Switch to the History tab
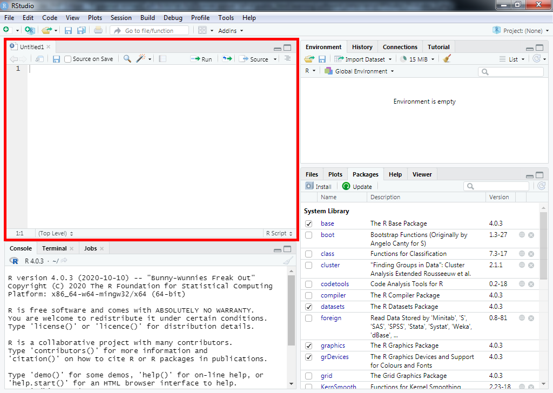The width and height of the screenshot is (553, 393). 362,47
